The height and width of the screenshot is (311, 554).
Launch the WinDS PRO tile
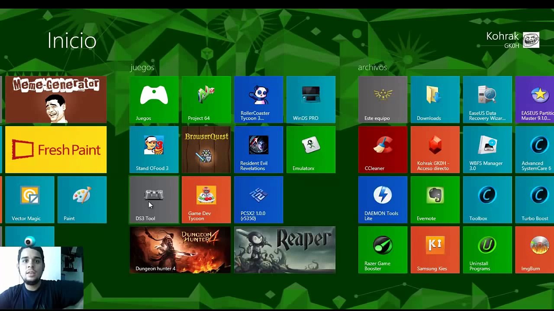coord(311,100)
